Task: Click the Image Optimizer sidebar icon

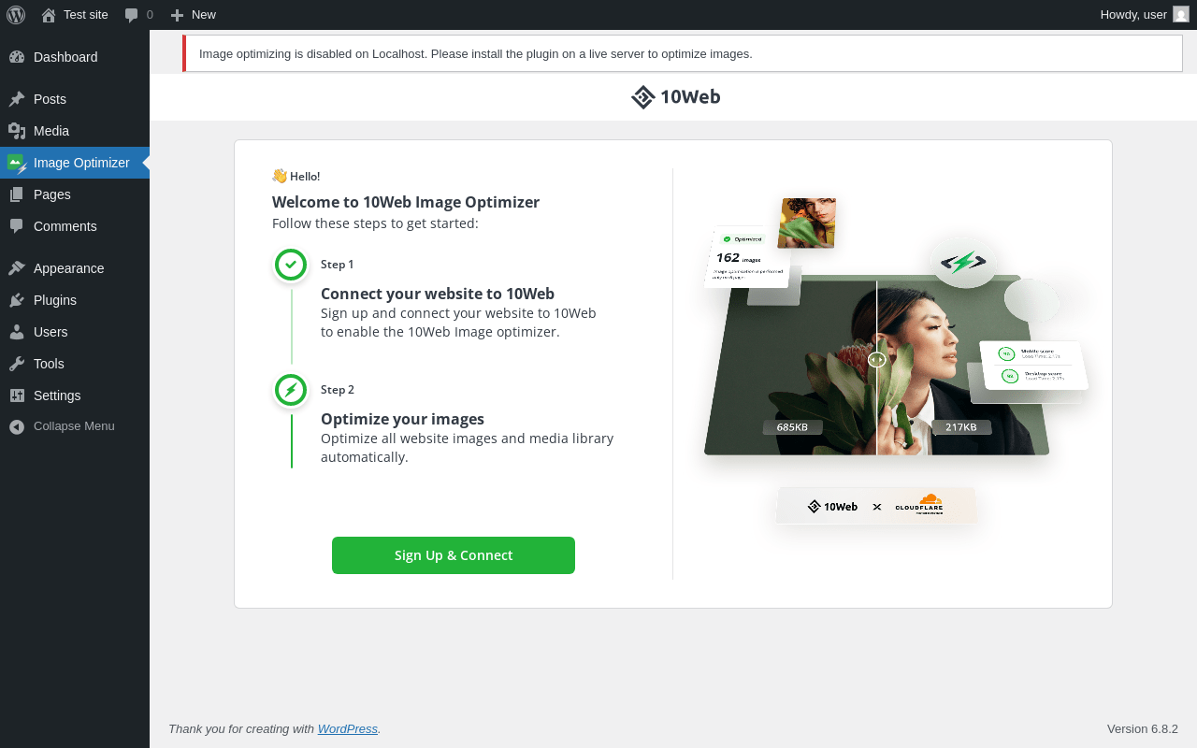Action: coord(17,164)
